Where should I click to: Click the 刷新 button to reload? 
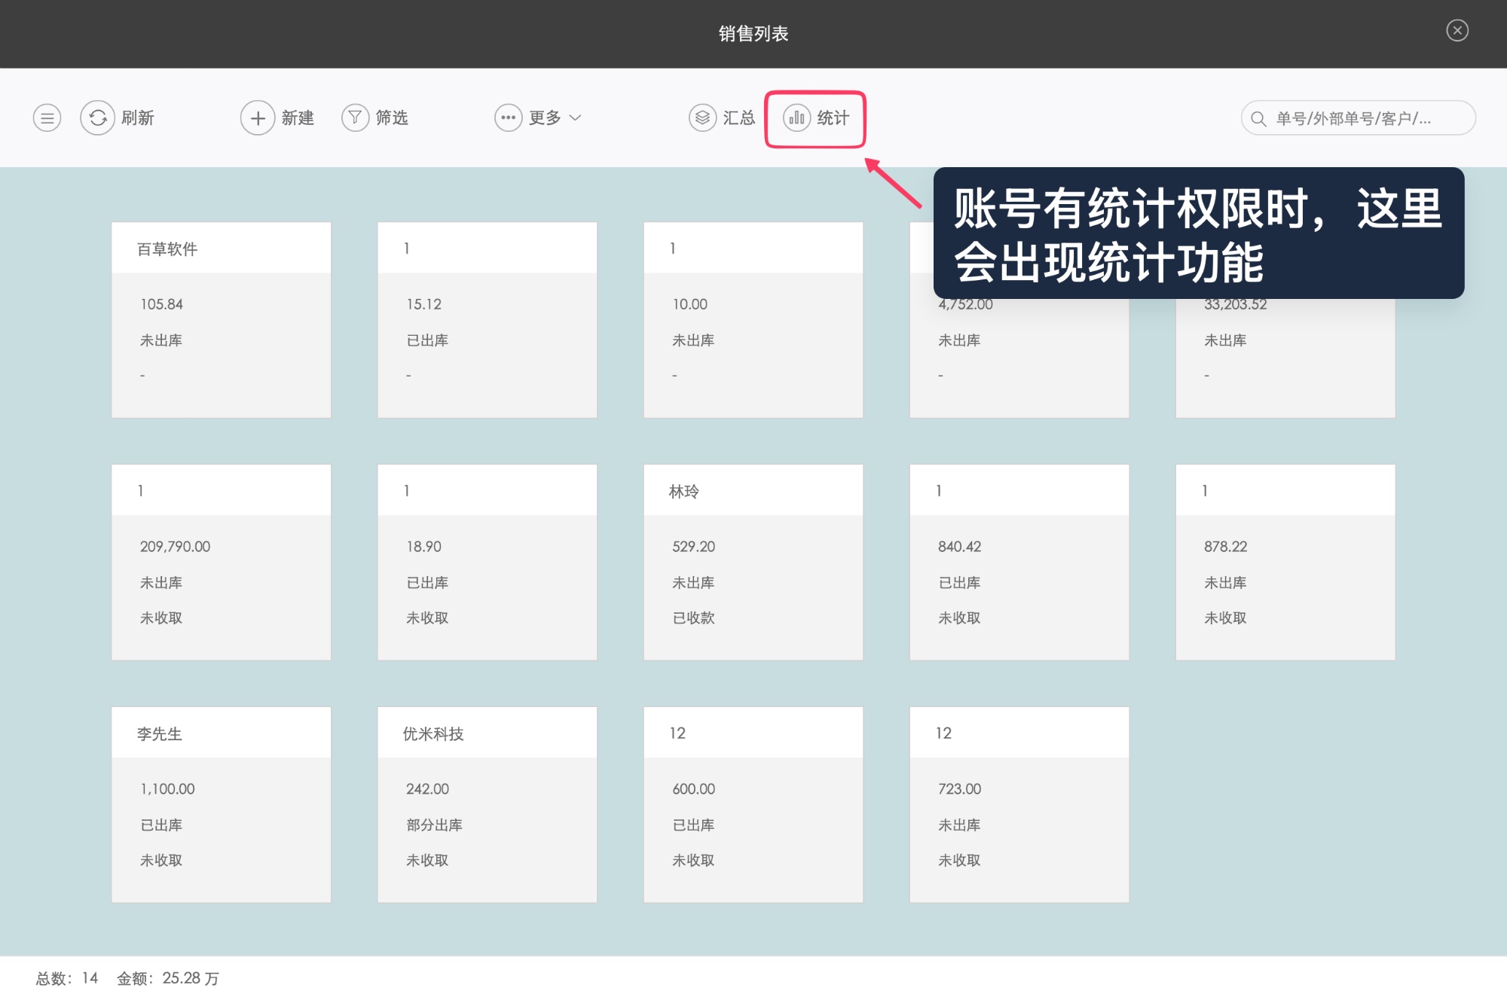(x=137, y=117)
